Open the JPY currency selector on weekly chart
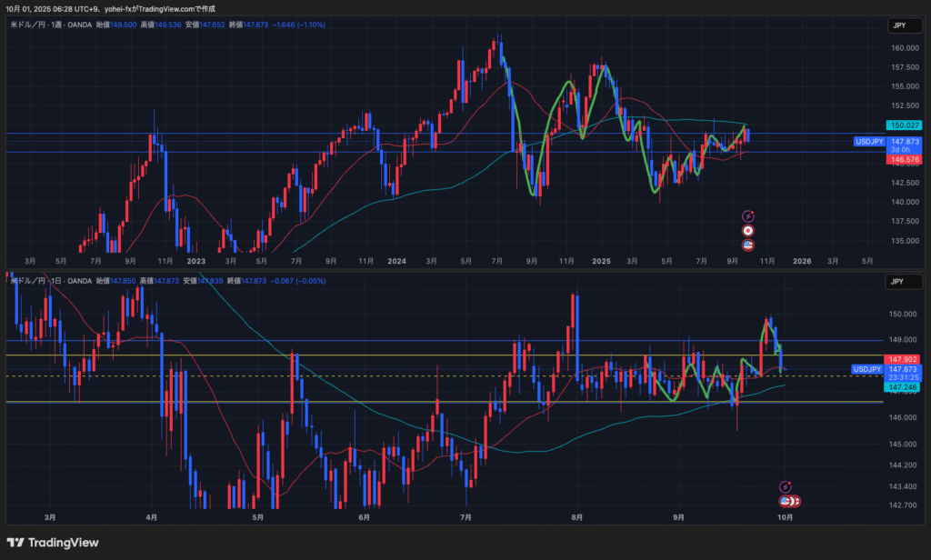The width and height of the screenshot is (931, 560). [897, 27]
